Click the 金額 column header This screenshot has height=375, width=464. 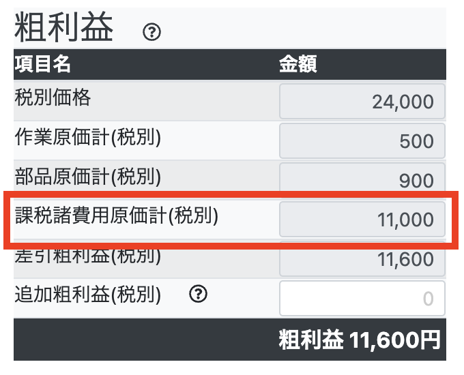298,64
